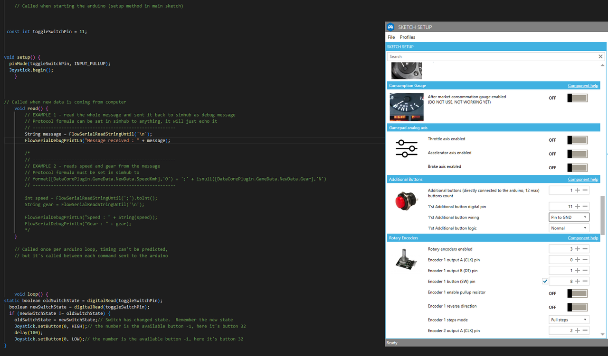Clear the search with the X icon
608x356 pixels.
tap(600, 56)
